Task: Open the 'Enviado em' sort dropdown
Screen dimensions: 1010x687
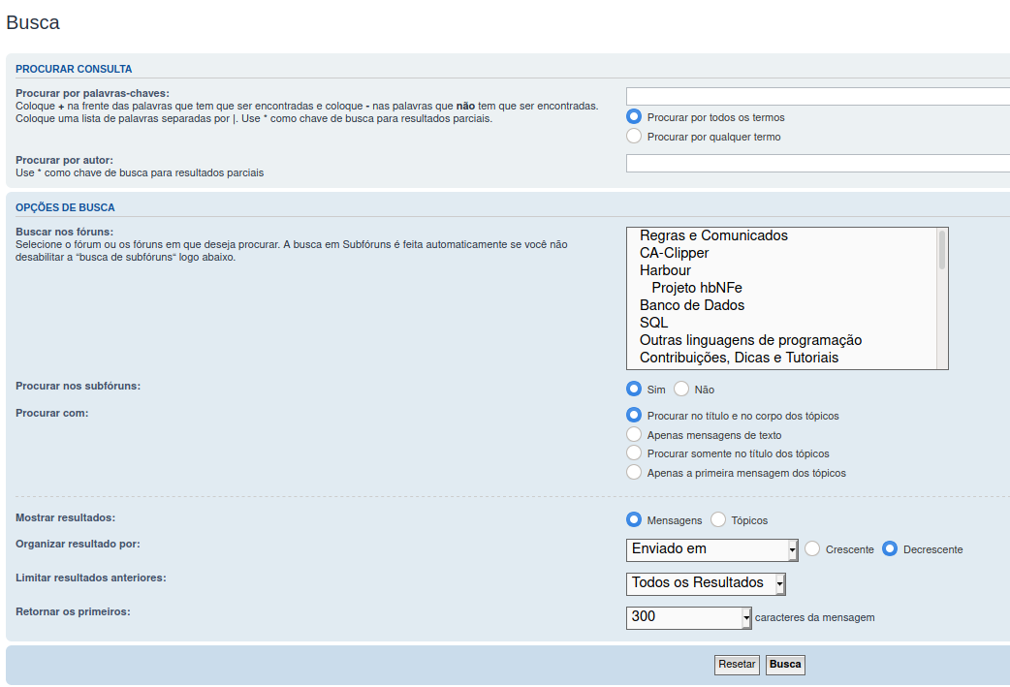Action: pyautogui.click(x=711, y=549)
